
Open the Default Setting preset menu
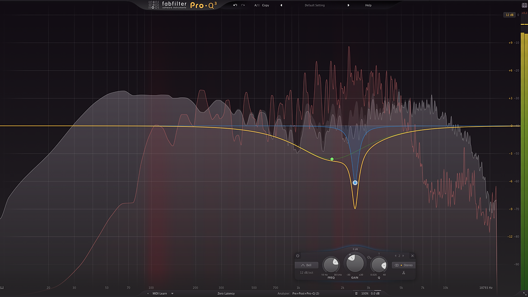pos(315,5)
